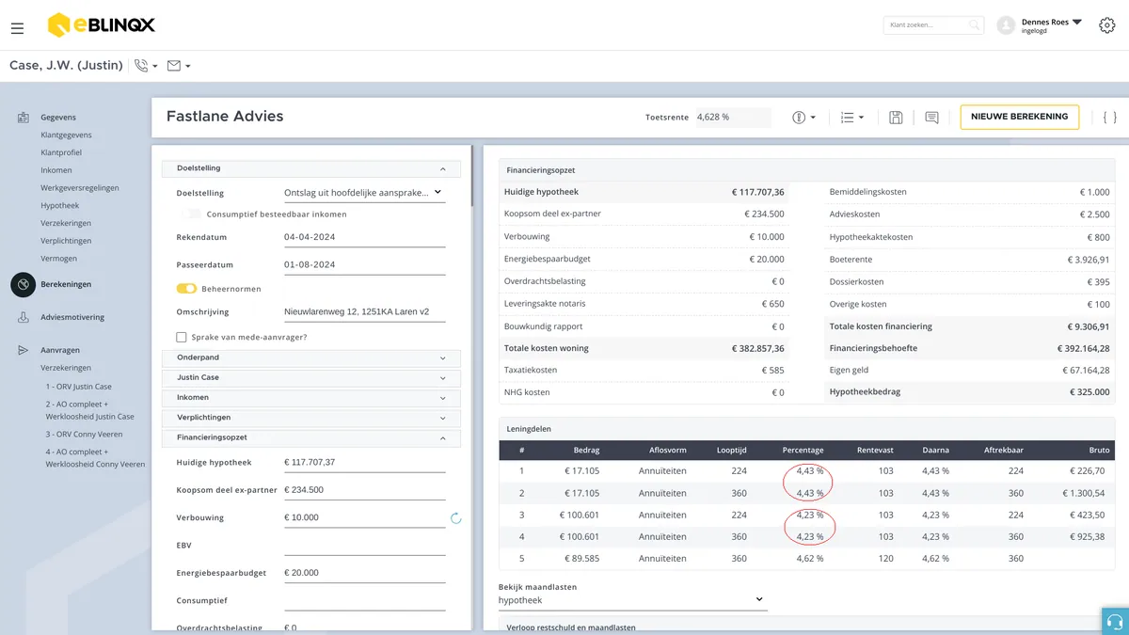Open the hamburger navigation menu
This screenshot has height=635, width=1129.
(x=17, y=28)
